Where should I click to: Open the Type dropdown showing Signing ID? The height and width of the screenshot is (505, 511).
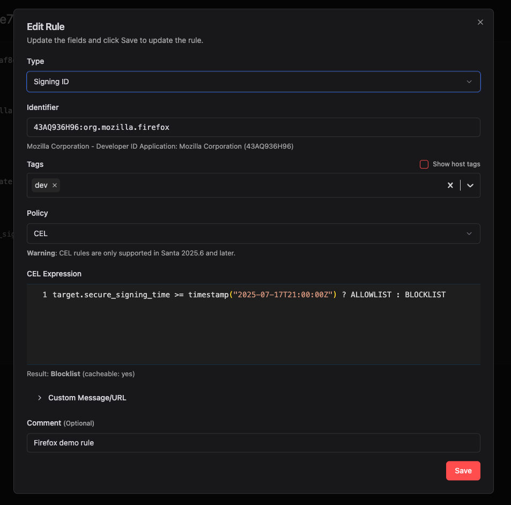click(x=253, y=82)
